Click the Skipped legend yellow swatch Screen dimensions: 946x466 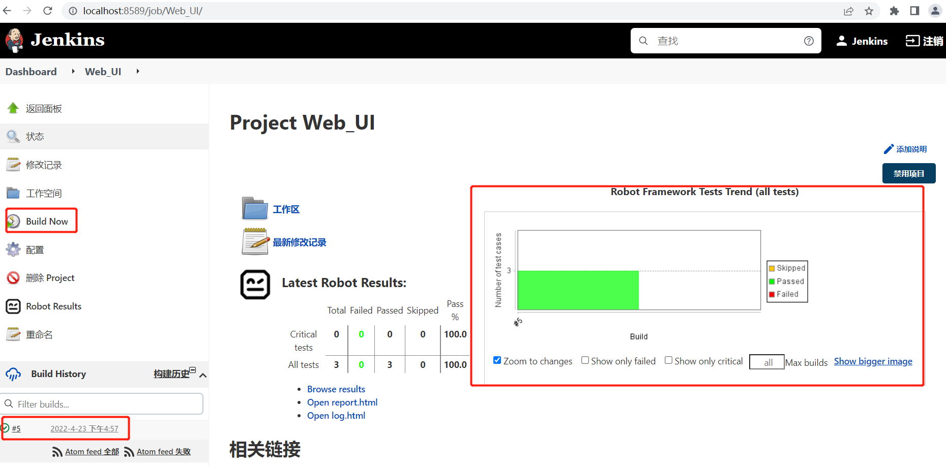click(x=772, y=268)
